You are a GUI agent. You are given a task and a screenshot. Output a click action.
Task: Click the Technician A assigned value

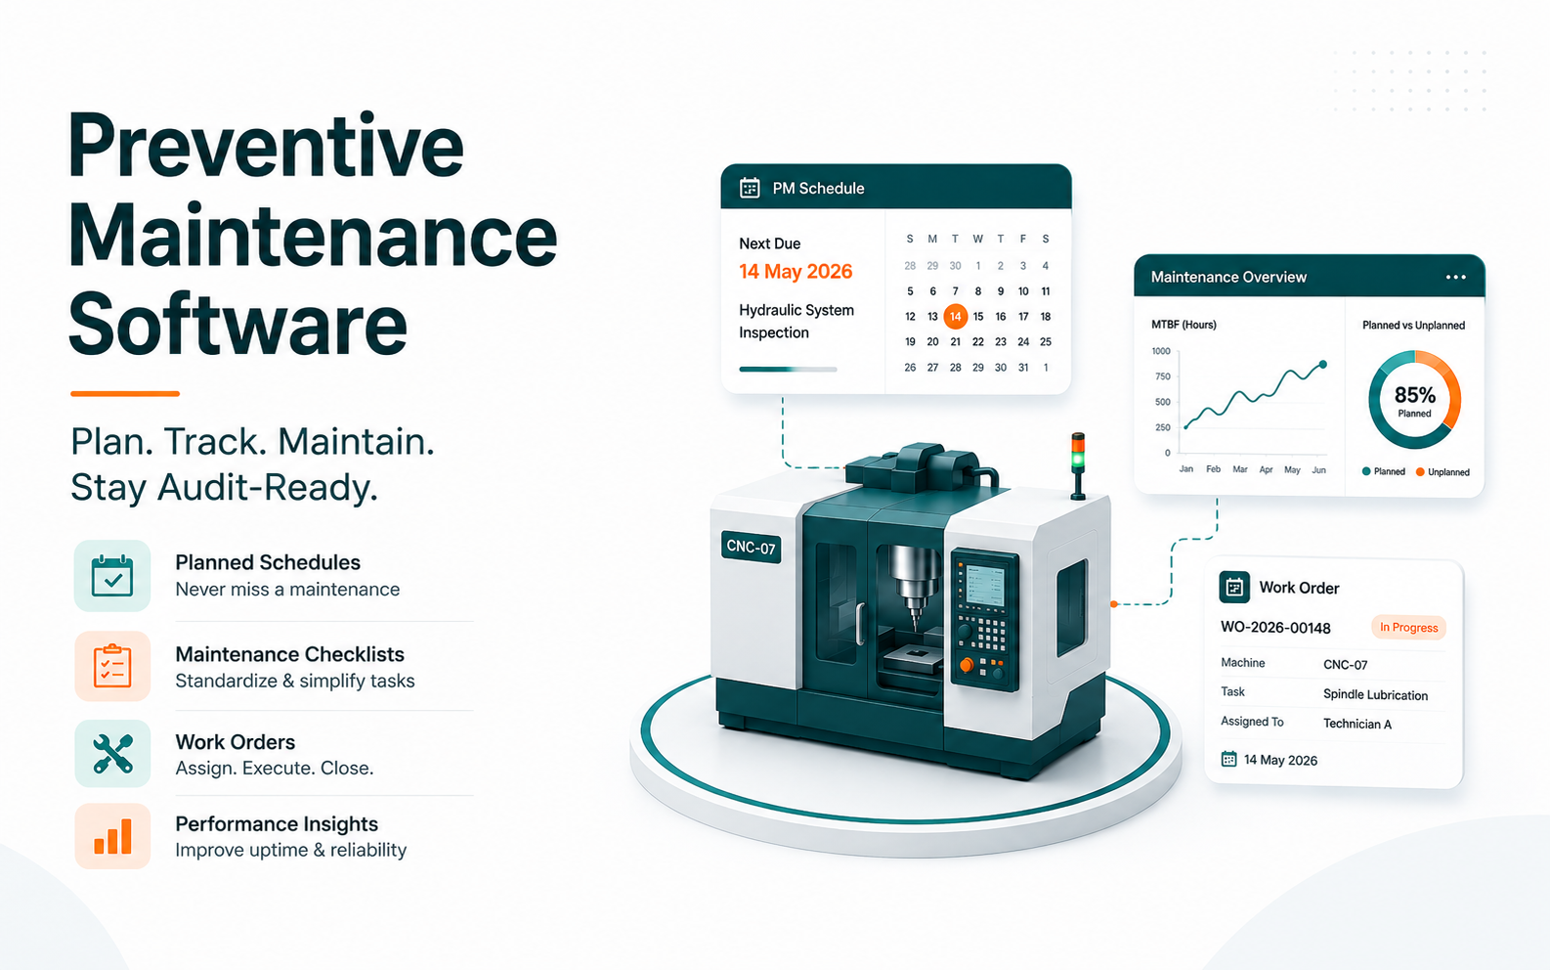1356,724
